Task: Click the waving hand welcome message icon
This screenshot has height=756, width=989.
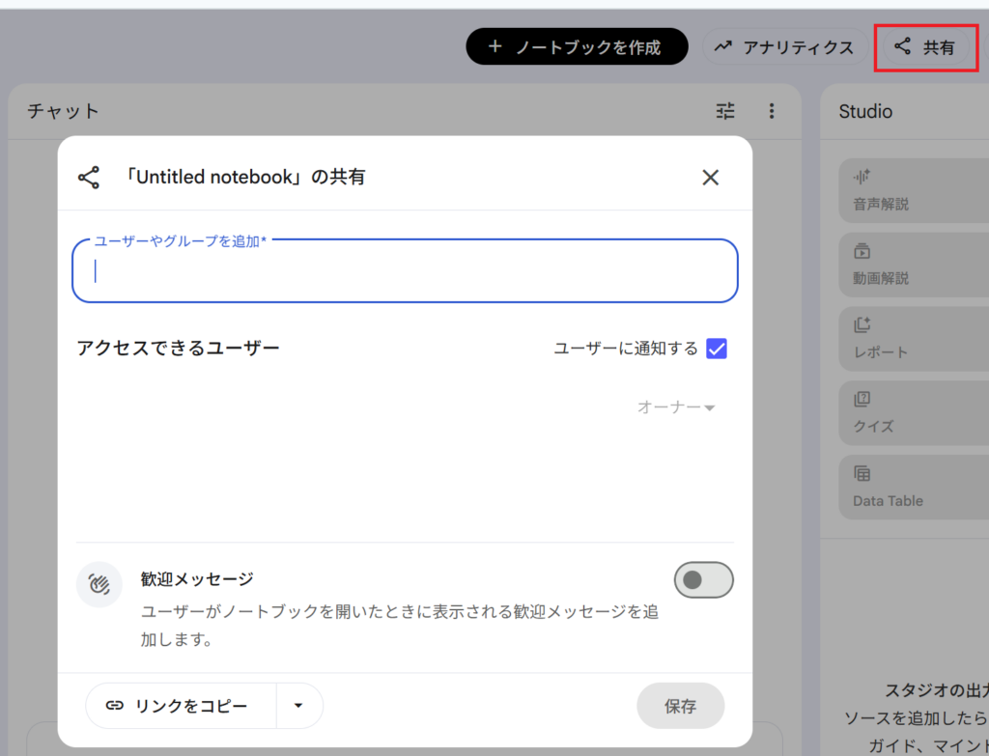Action: [x=99, y=584]
